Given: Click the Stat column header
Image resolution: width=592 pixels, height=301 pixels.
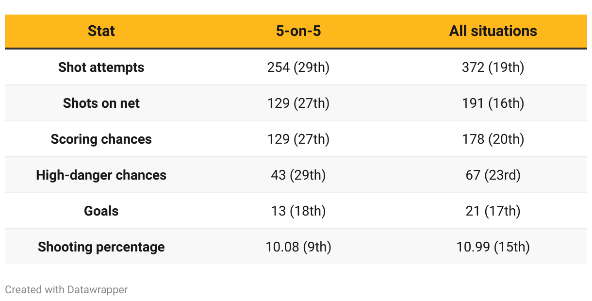Looking at the screenshot, I should pos(101,31).
